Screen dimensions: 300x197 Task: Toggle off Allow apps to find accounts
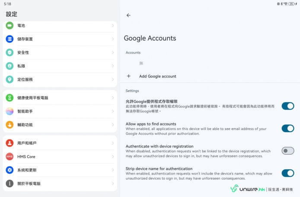tap(287, 128)
